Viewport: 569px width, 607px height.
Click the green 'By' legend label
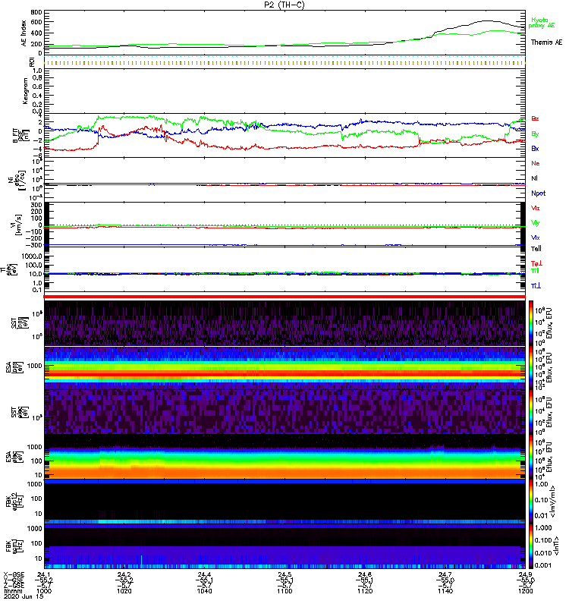535,134
